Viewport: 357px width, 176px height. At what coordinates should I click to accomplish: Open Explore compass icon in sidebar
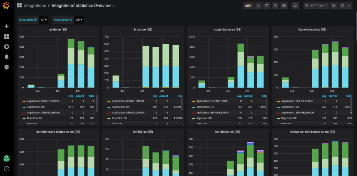pyautogui.click(x=6, y=47)
